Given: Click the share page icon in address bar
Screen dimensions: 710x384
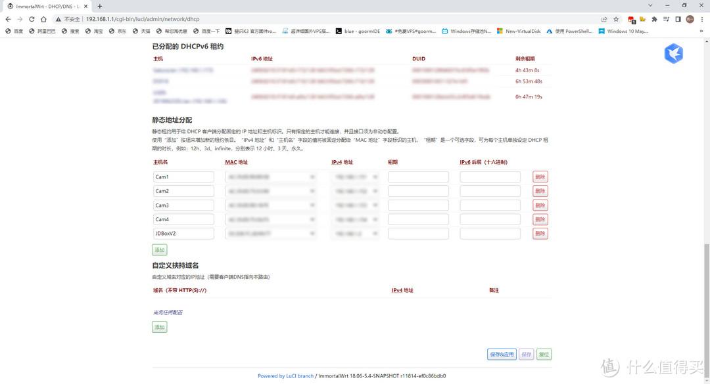Looking at the screenshot, I should click(604, 19).
